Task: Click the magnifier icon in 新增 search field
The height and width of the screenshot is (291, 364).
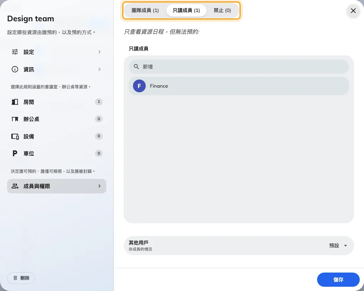Action: pos(136,67)
